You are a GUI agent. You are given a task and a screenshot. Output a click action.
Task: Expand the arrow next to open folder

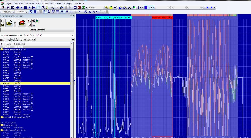coord(15,23)
